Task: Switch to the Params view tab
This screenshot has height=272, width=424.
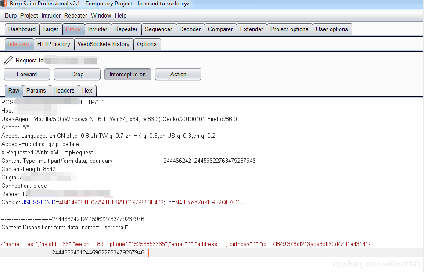Action: 36,90
